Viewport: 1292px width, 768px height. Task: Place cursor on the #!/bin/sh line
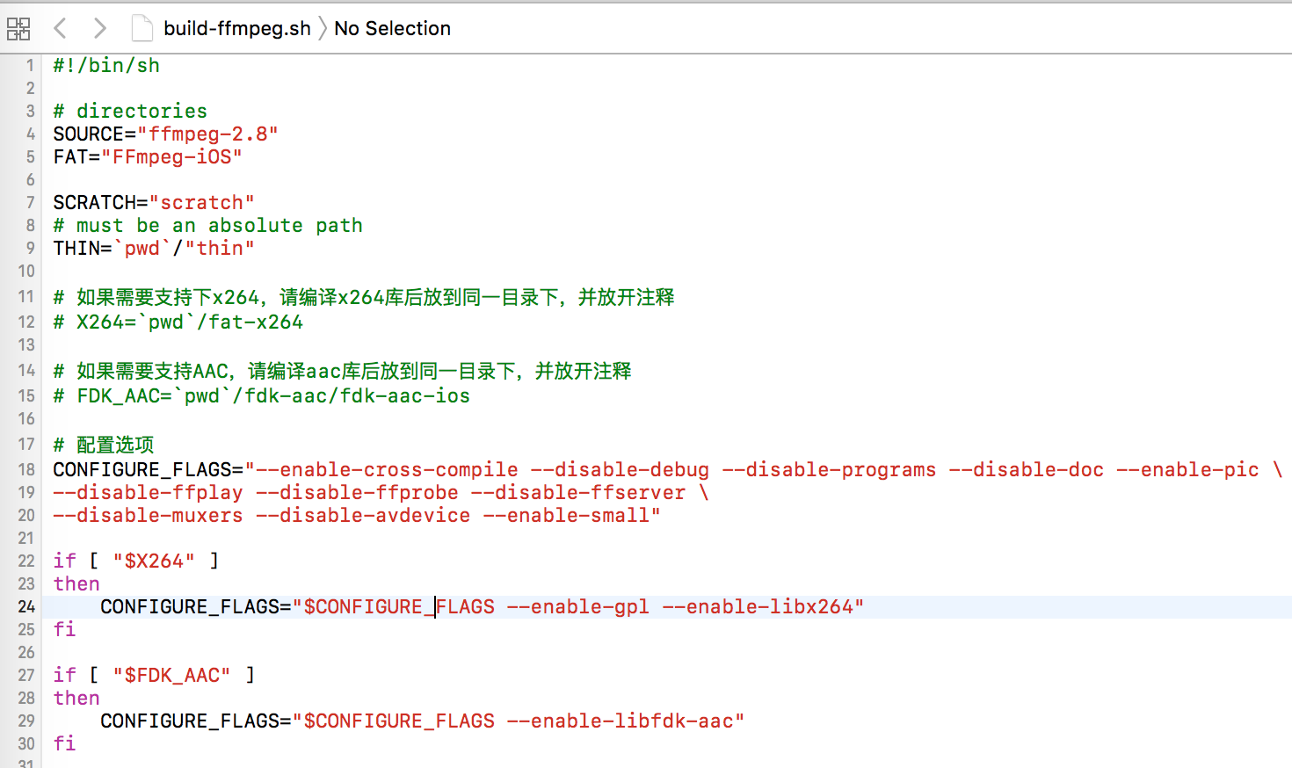point(106,66)
